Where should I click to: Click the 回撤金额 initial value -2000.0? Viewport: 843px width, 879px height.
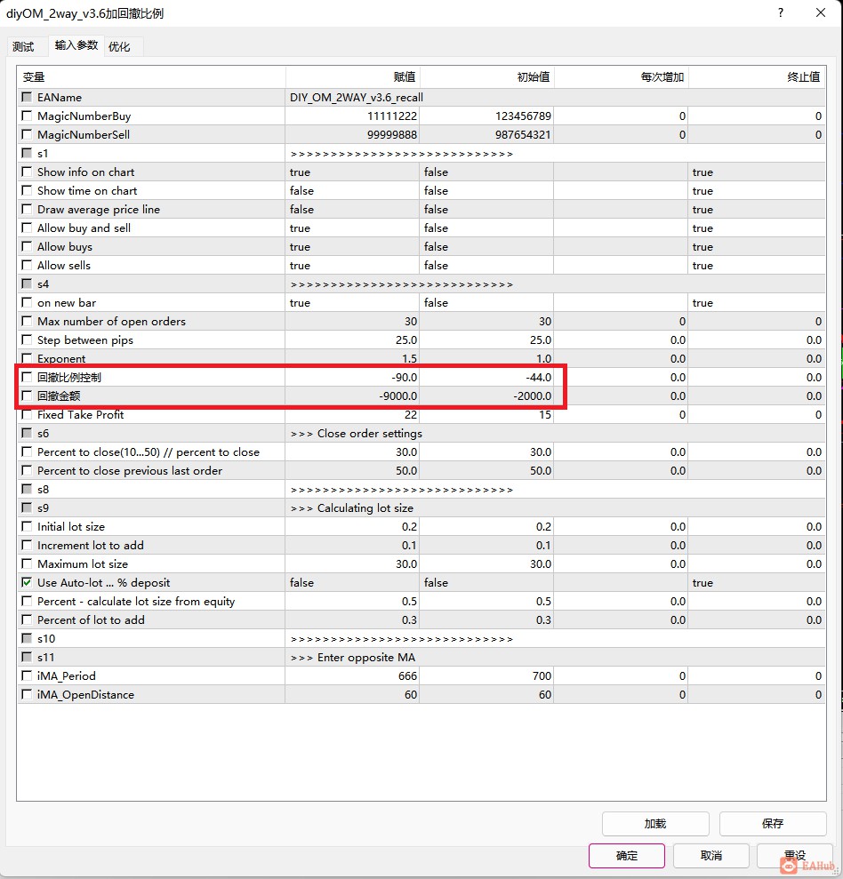tap(486, 396)
